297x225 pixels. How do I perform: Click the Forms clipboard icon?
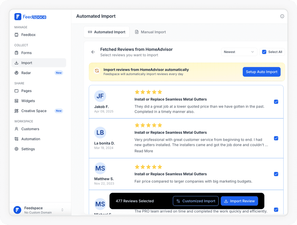16,53
